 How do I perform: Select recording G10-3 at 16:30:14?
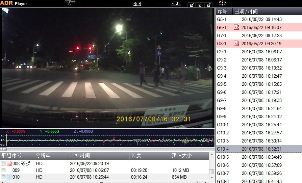(x=259, y=141)
